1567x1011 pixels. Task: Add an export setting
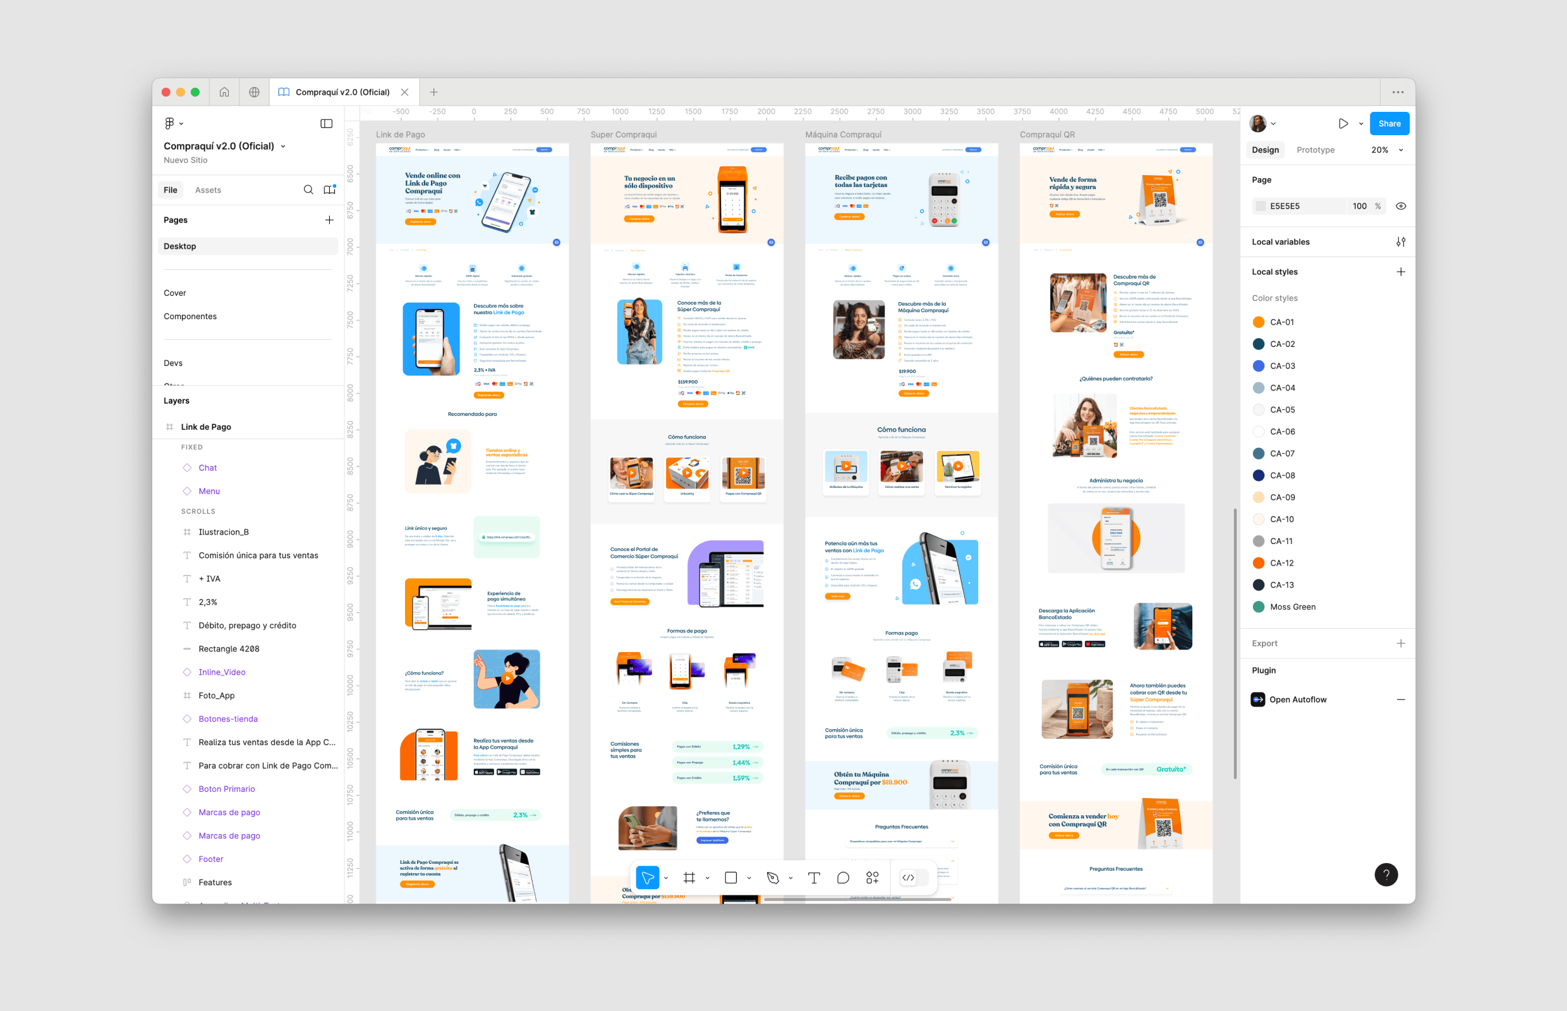click(x=1401, y=643)
